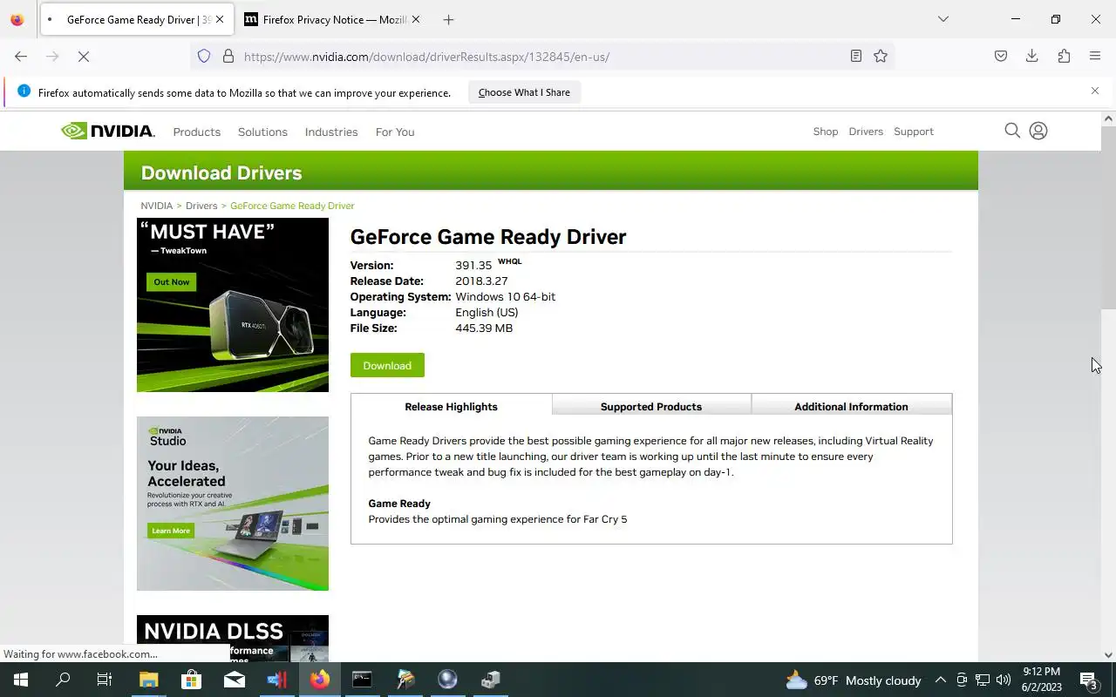
Task: Open Windows taskbar search
Action: coord(63,680)
